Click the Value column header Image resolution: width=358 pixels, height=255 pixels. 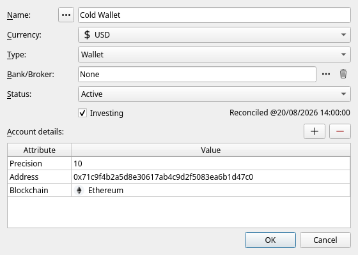pos(211,150)
